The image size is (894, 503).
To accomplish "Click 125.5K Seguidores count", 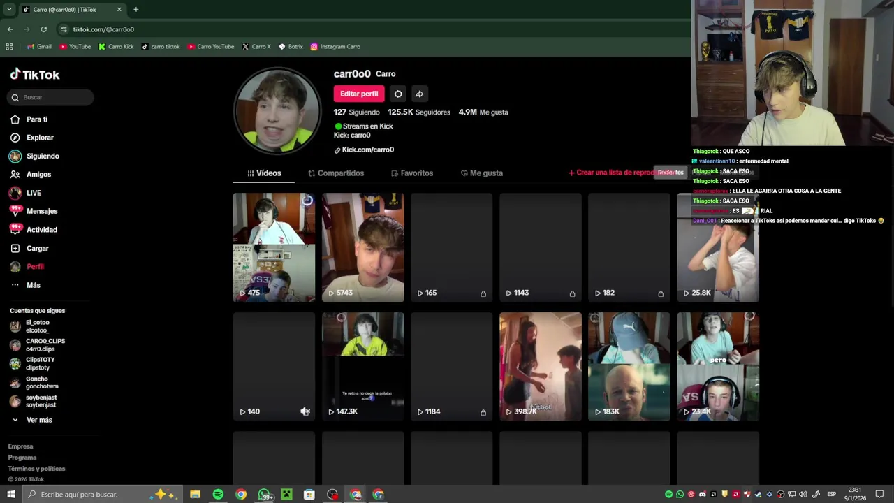I will 419,112.
